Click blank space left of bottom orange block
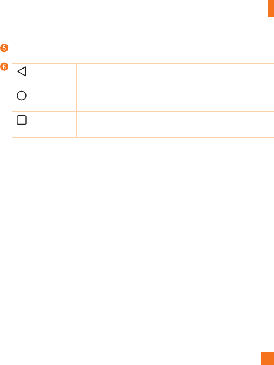 coord(131,359)
